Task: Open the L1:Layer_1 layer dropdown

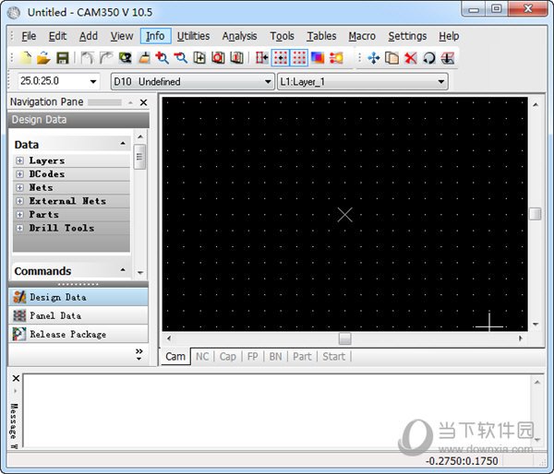Action: pos(441,82)
